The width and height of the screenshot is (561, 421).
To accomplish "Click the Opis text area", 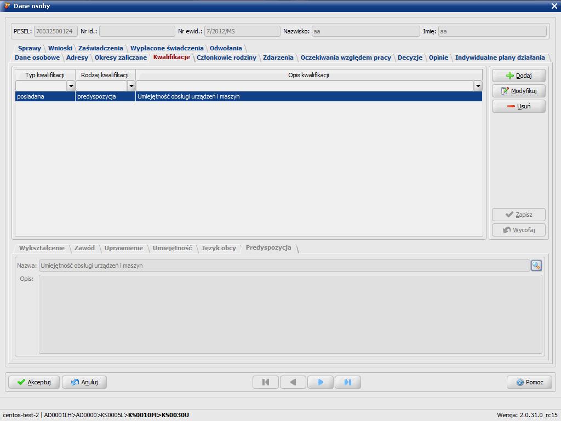I will 290,314.
